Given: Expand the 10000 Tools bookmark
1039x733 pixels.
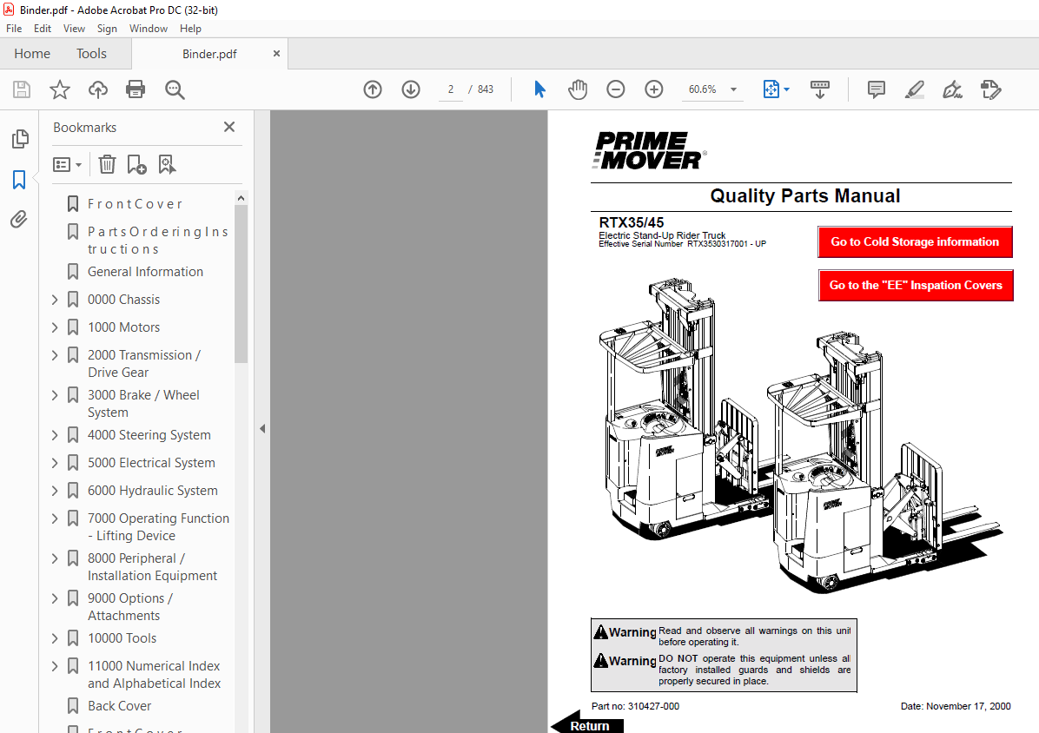Looking at the screenshot, I should tap(55, 639).
